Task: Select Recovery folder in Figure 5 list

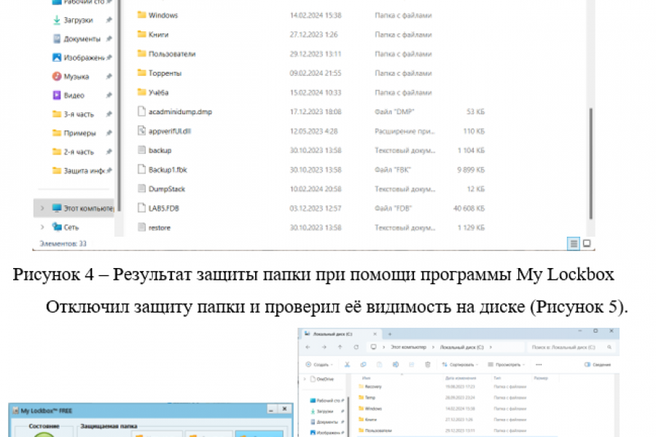Action: click(370, 387)
